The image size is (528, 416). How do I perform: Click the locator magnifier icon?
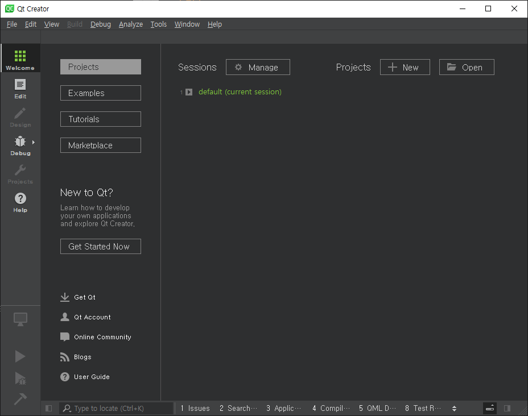click(x=67, y=408)
